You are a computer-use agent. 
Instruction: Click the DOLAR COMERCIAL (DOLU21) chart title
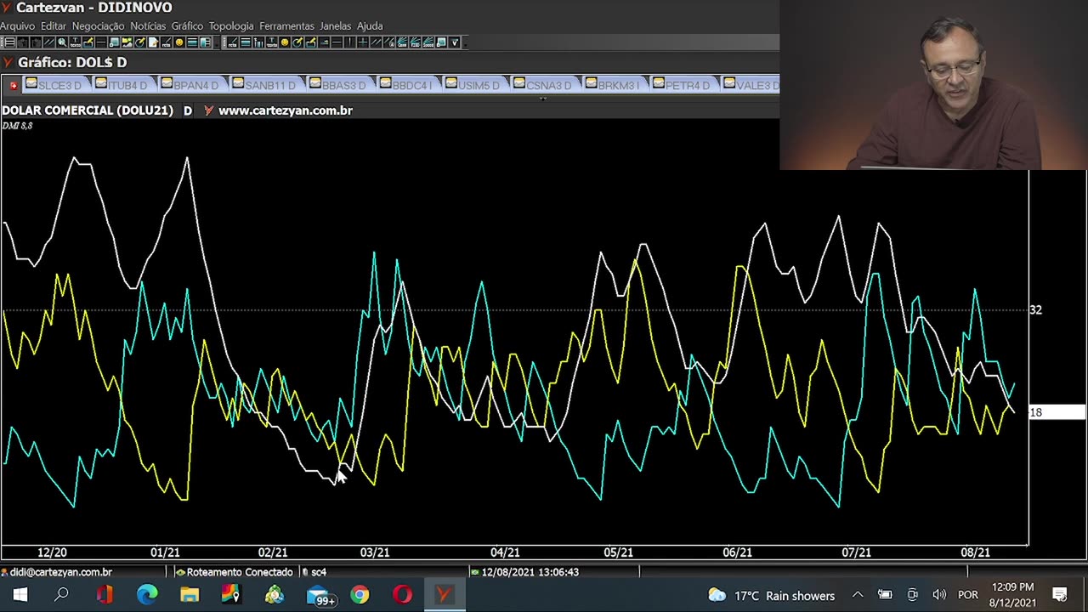pyautogui.click(x=88, y=110)
